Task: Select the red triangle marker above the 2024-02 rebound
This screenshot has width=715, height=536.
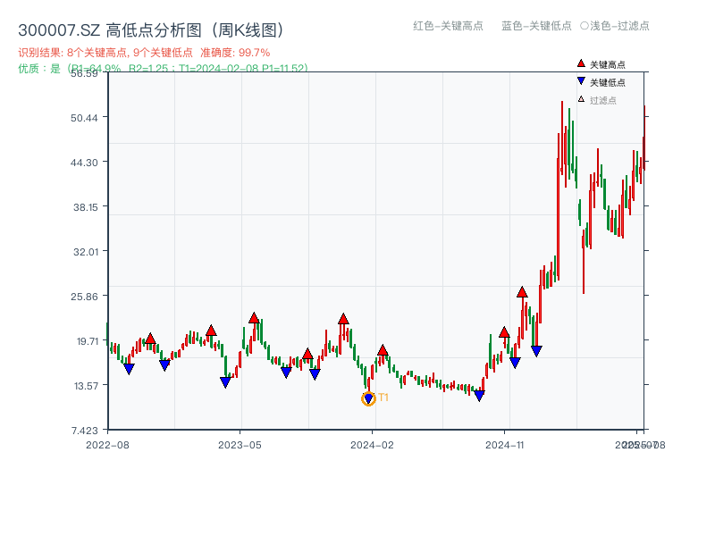Action: [x=383, y=350]
